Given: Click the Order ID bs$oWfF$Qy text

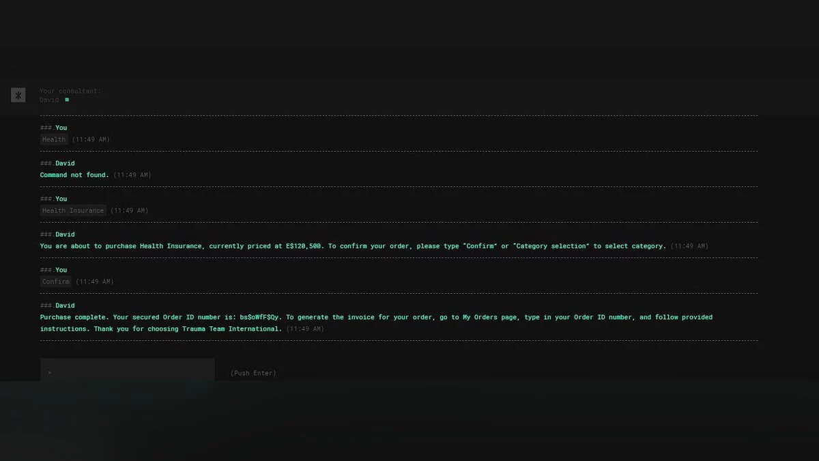Looking at the screenshot, I should pyautogui.click(x=259, y=318).
